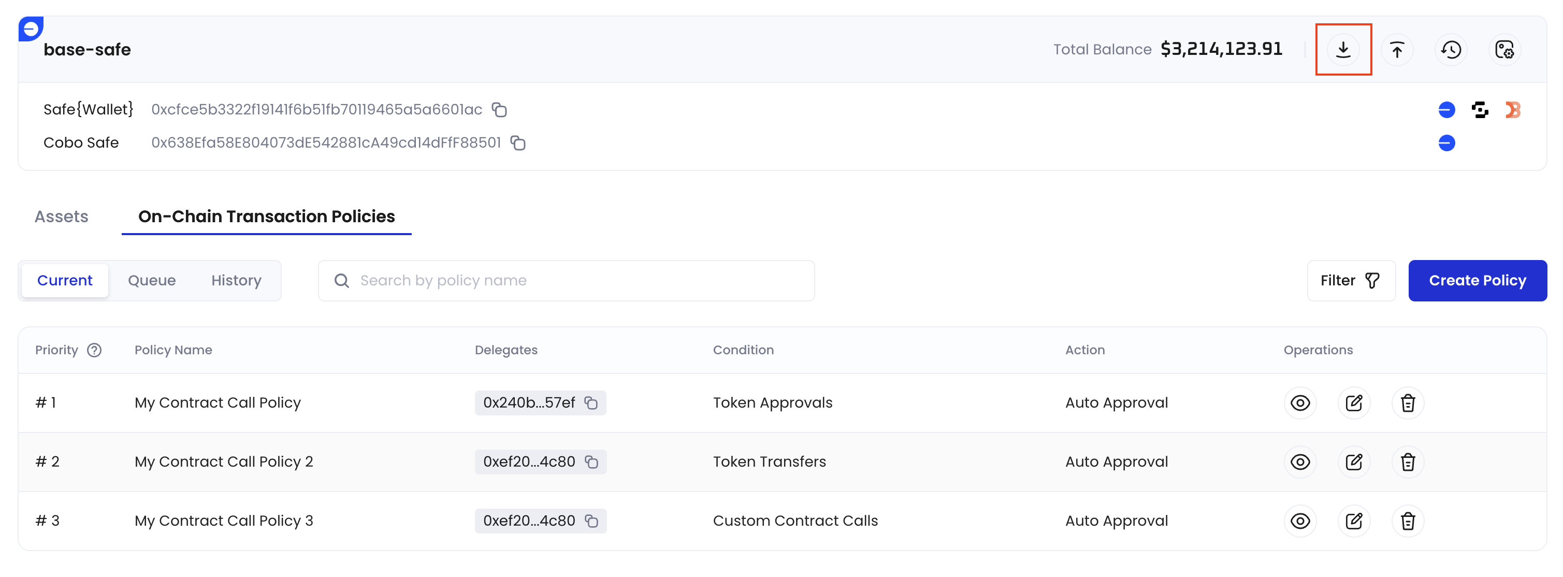Delete My Contract Call Policy 3
1563x577 pixels.
coord(1408,521)
